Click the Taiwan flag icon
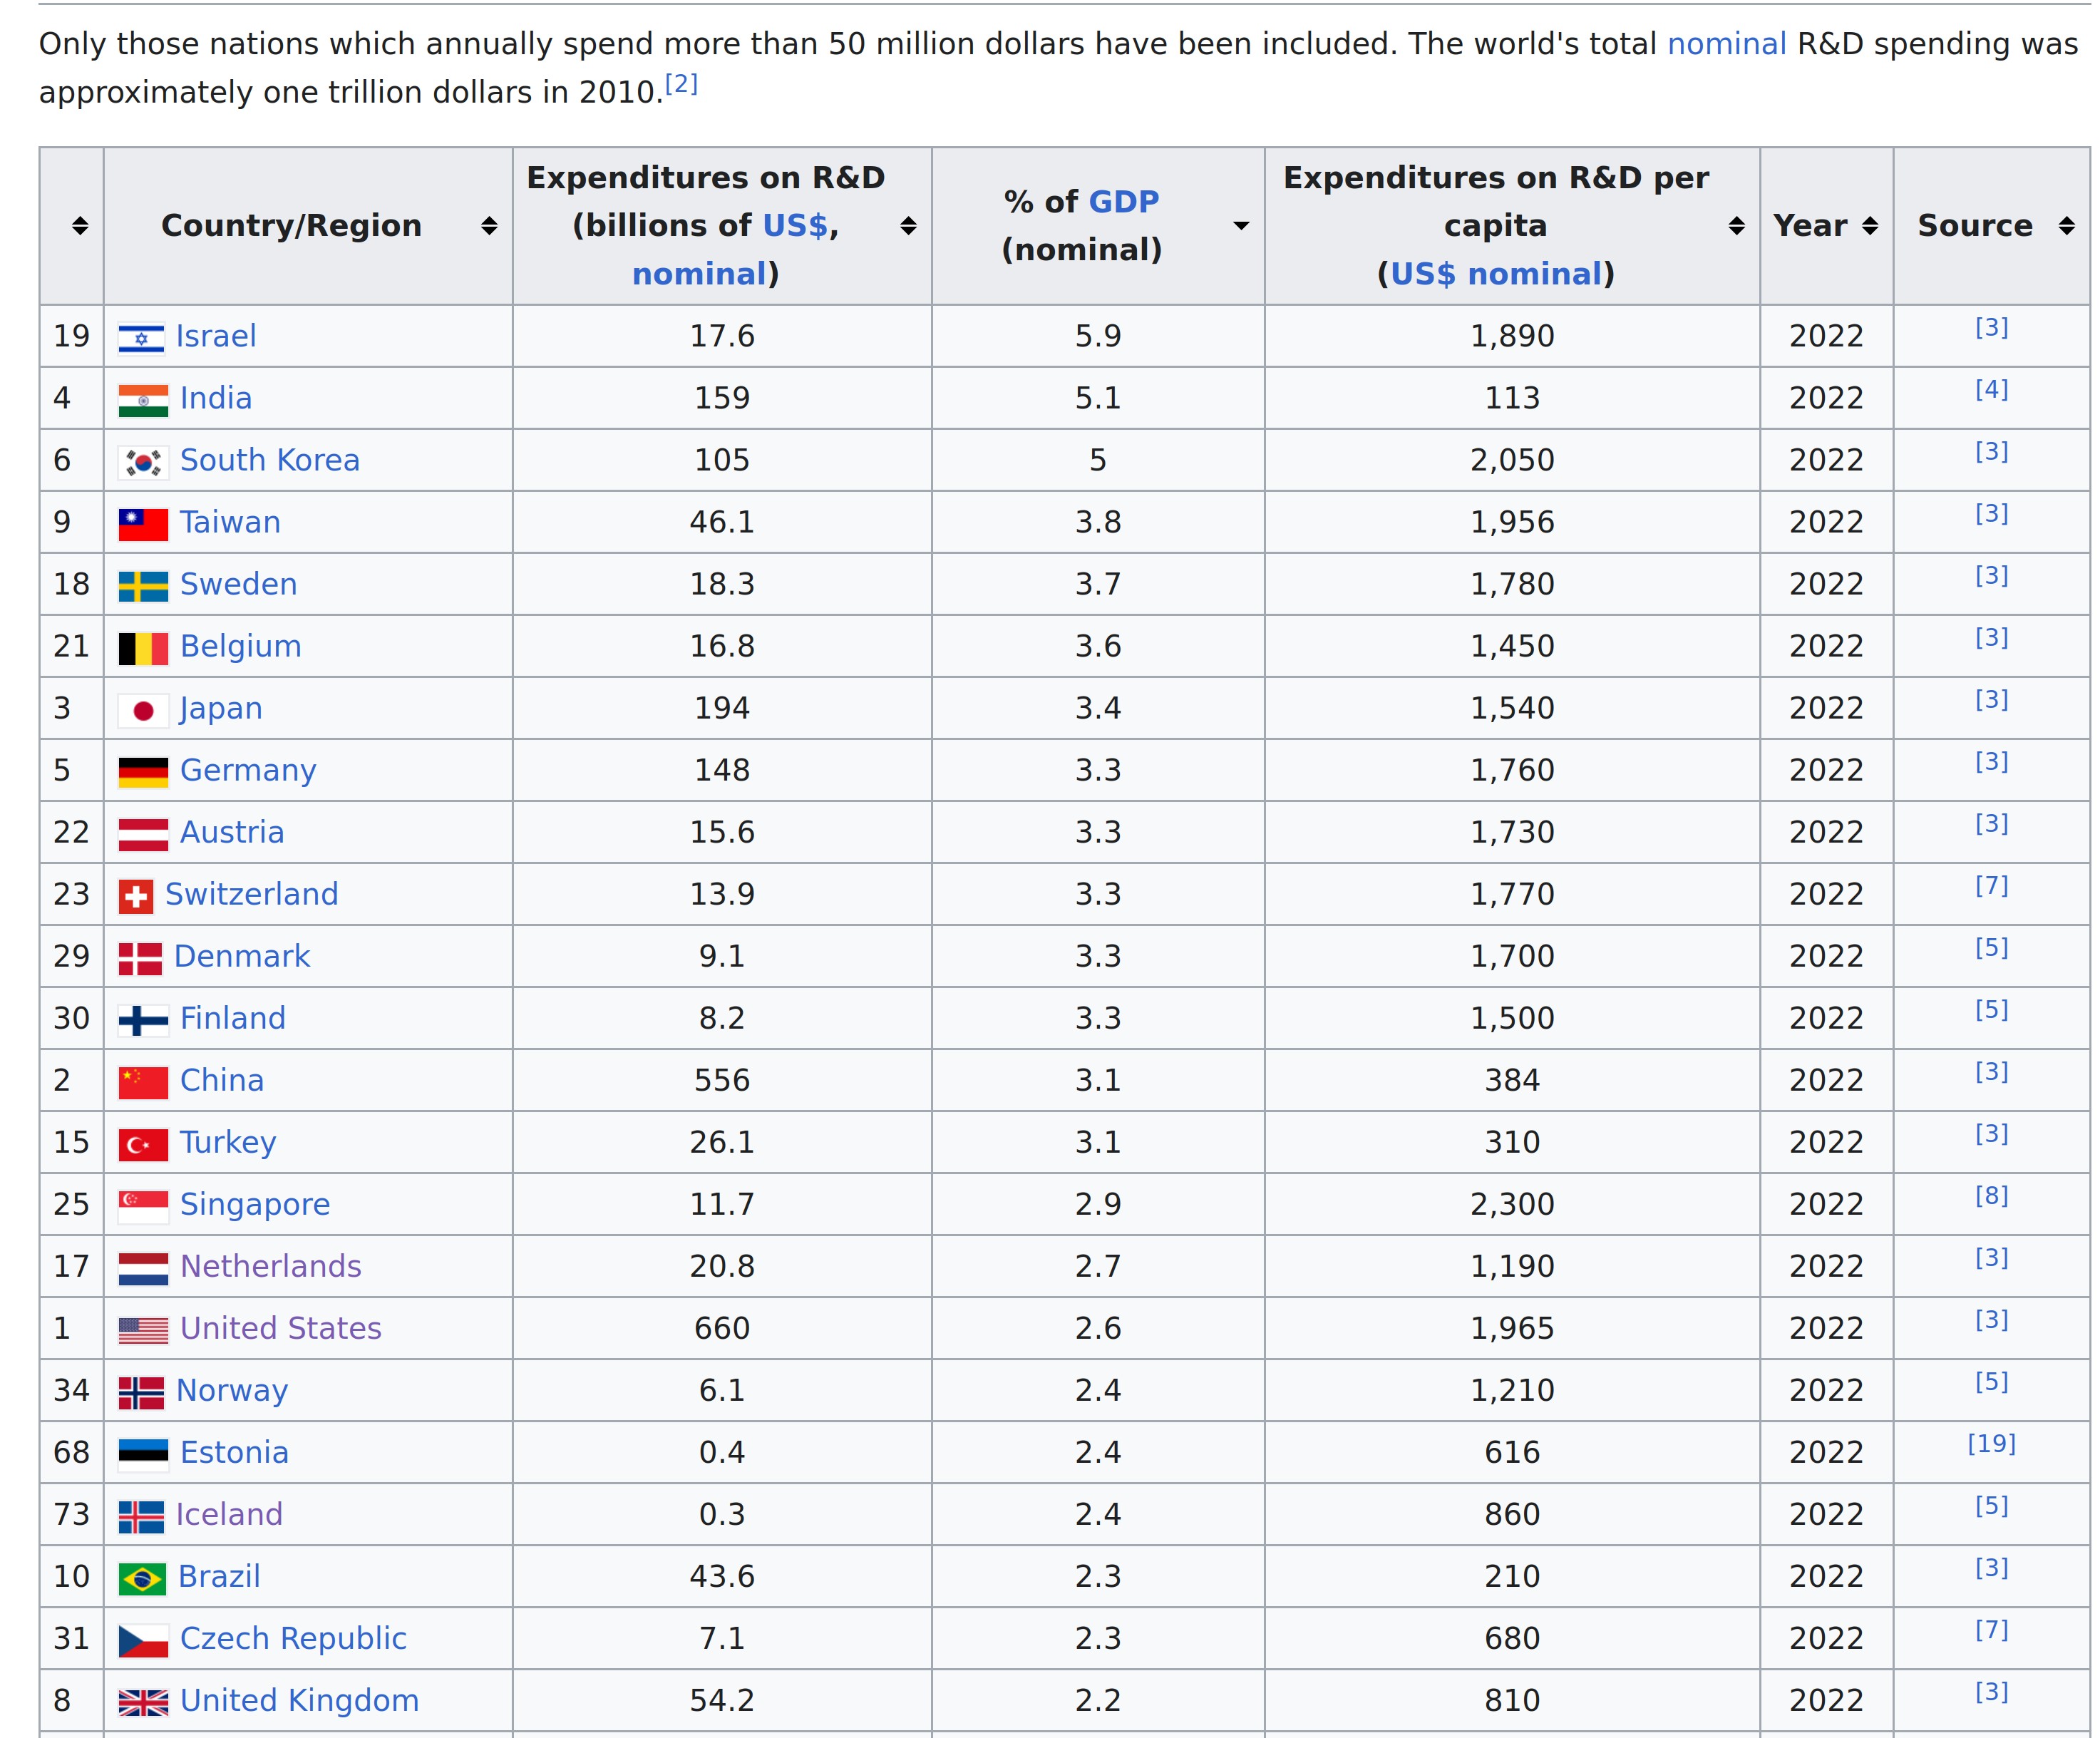2100x1738 pixels. 143,524
